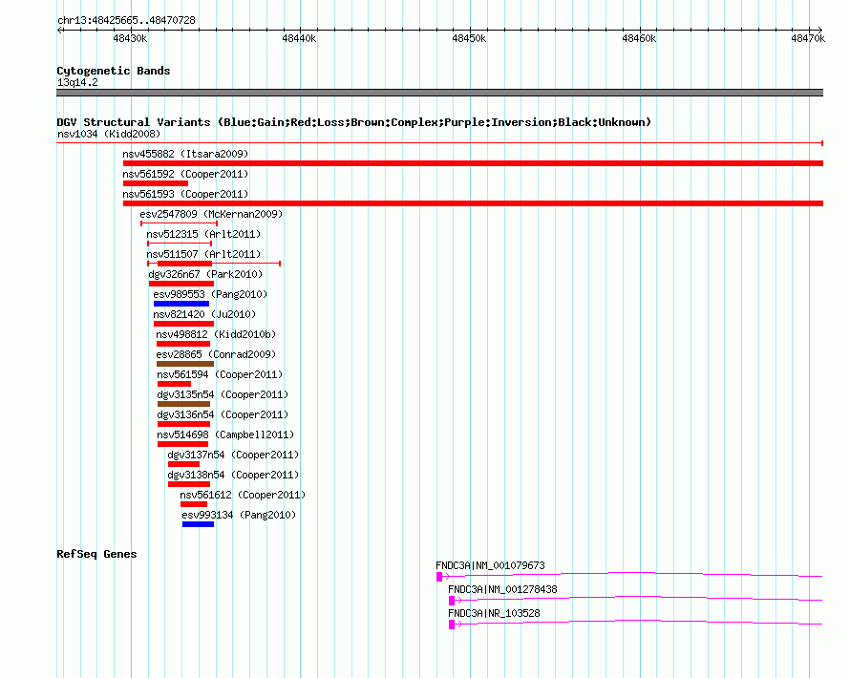Click the 48450k ruler position
The height and width of the screenshot is (678, 850).
pos(469,38)
